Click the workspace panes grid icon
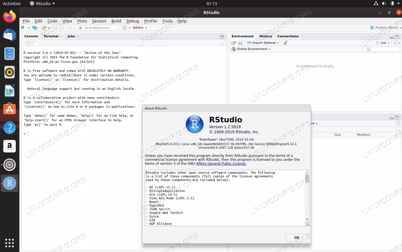 125,28
